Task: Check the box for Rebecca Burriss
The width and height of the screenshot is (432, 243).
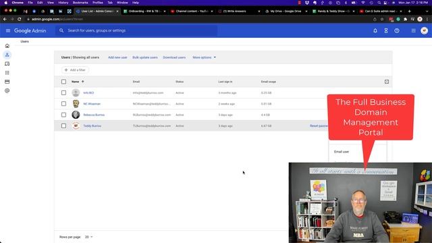Action: click(63, 115)
